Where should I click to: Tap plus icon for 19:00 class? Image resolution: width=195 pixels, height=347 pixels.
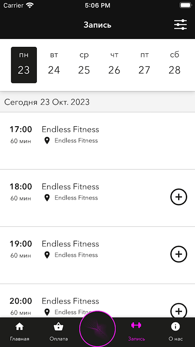point(179,254)
